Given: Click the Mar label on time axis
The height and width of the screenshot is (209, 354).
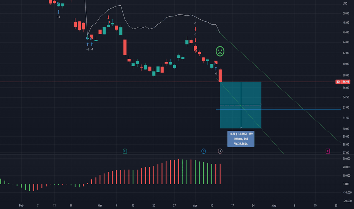Looking at the screenshot, I should coord(100,206).
